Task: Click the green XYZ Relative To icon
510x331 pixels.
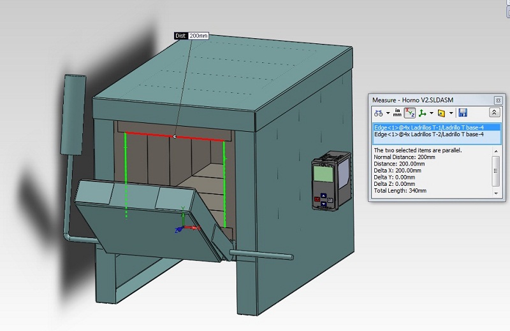Action: [422, 113]
